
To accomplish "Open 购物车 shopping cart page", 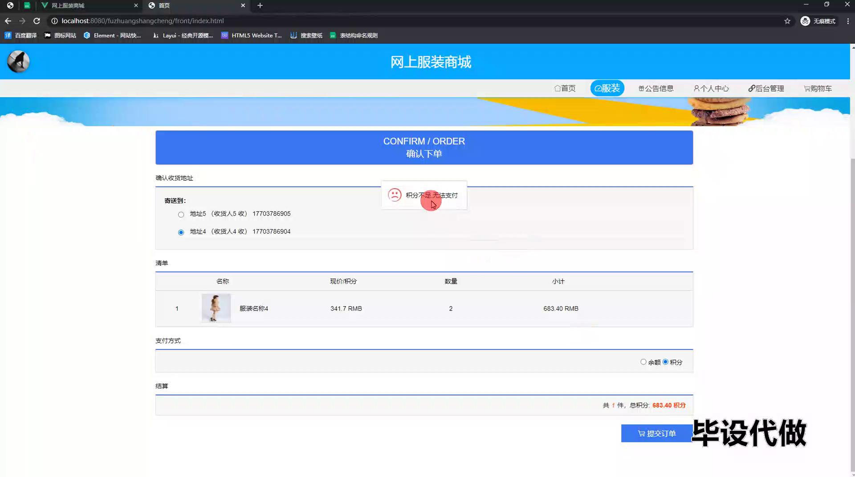I will 818,89.
